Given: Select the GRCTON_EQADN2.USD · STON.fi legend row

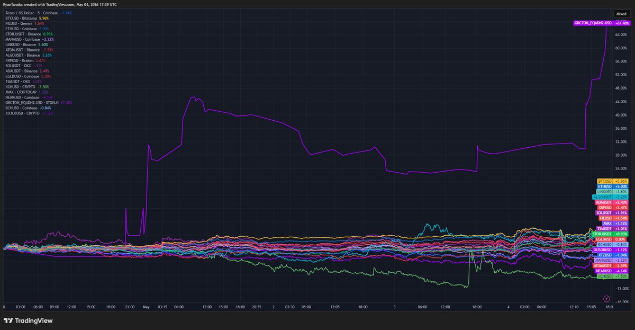Looking at the screenshot, I should (x=39, y=103).
